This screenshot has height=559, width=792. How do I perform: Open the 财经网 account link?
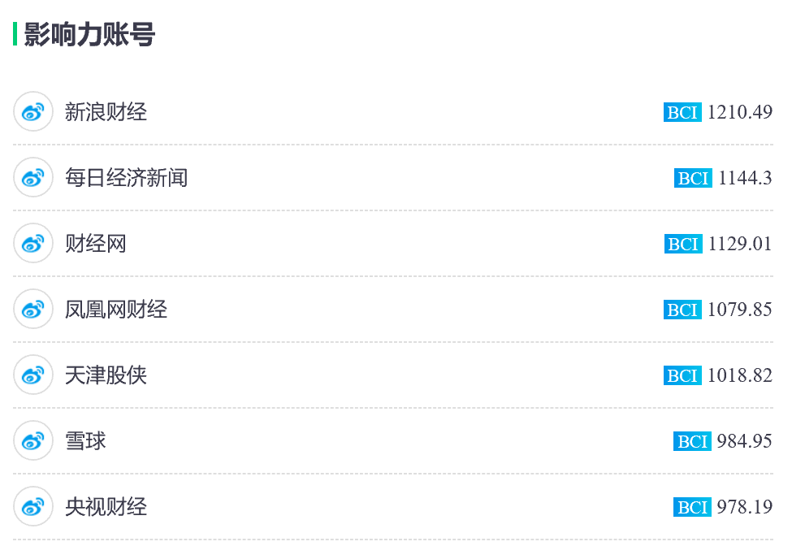click(x=96, y=244)
